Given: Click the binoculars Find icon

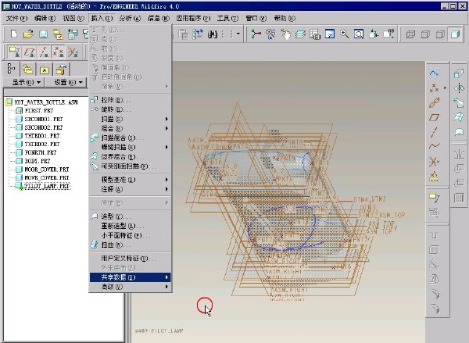Looking at the screenshot, I should click(213, 34).
